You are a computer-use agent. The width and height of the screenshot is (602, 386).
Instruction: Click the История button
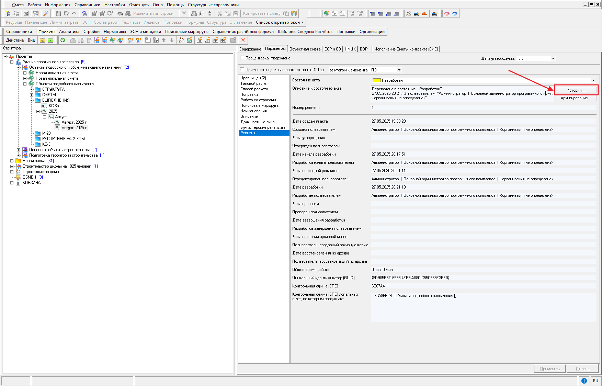tap(576, 90)
